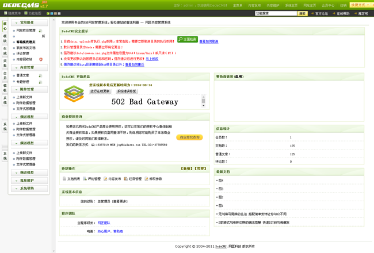This screenshot has width=374, height=253.
Task: Select the 生成 vertical side tab
Action: click(x=5, y=51)
